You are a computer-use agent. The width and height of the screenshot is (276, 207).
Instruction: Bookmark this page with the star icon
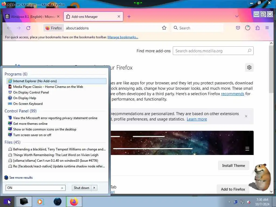(164, 28)
